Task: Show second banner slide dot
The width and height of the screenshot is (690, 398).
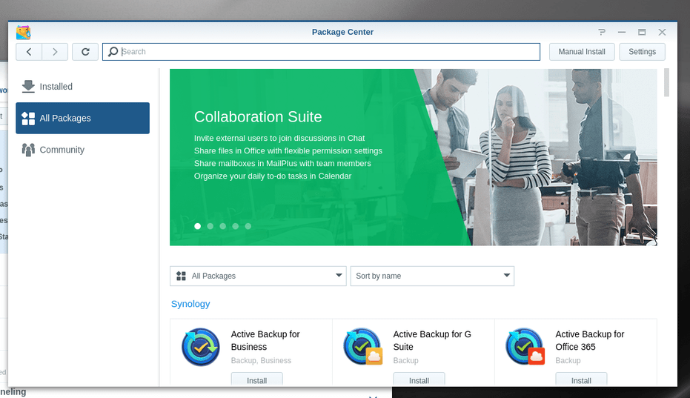Action: coord(210,226)
